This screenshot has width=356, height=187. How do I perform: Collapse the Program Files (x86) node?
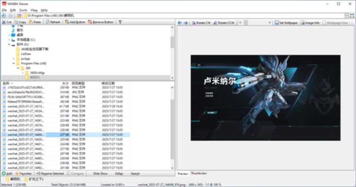coord(14,64)
